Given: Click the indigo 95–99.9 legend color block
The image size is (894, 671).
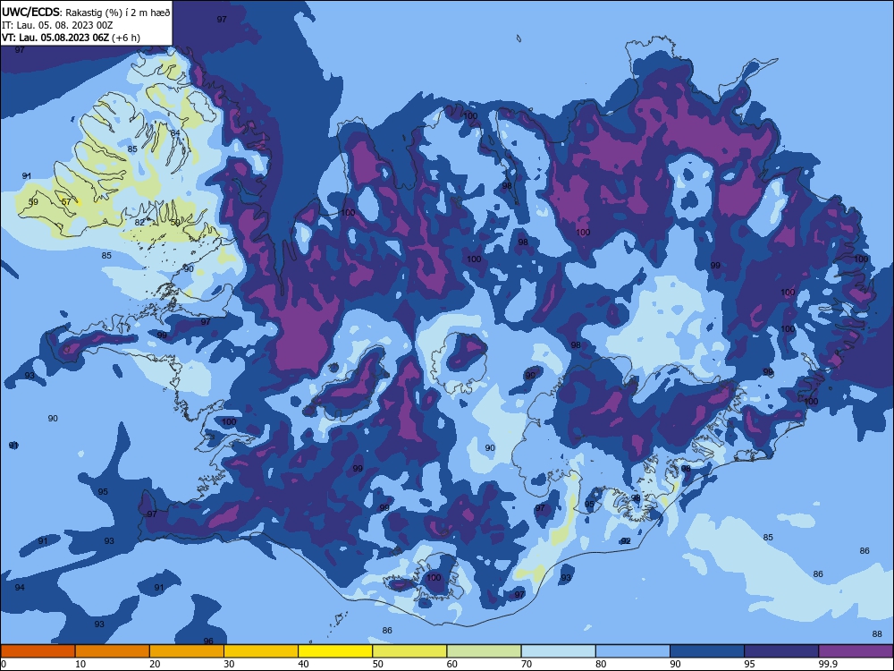Looking at the screenshot, I should (781, 651).
